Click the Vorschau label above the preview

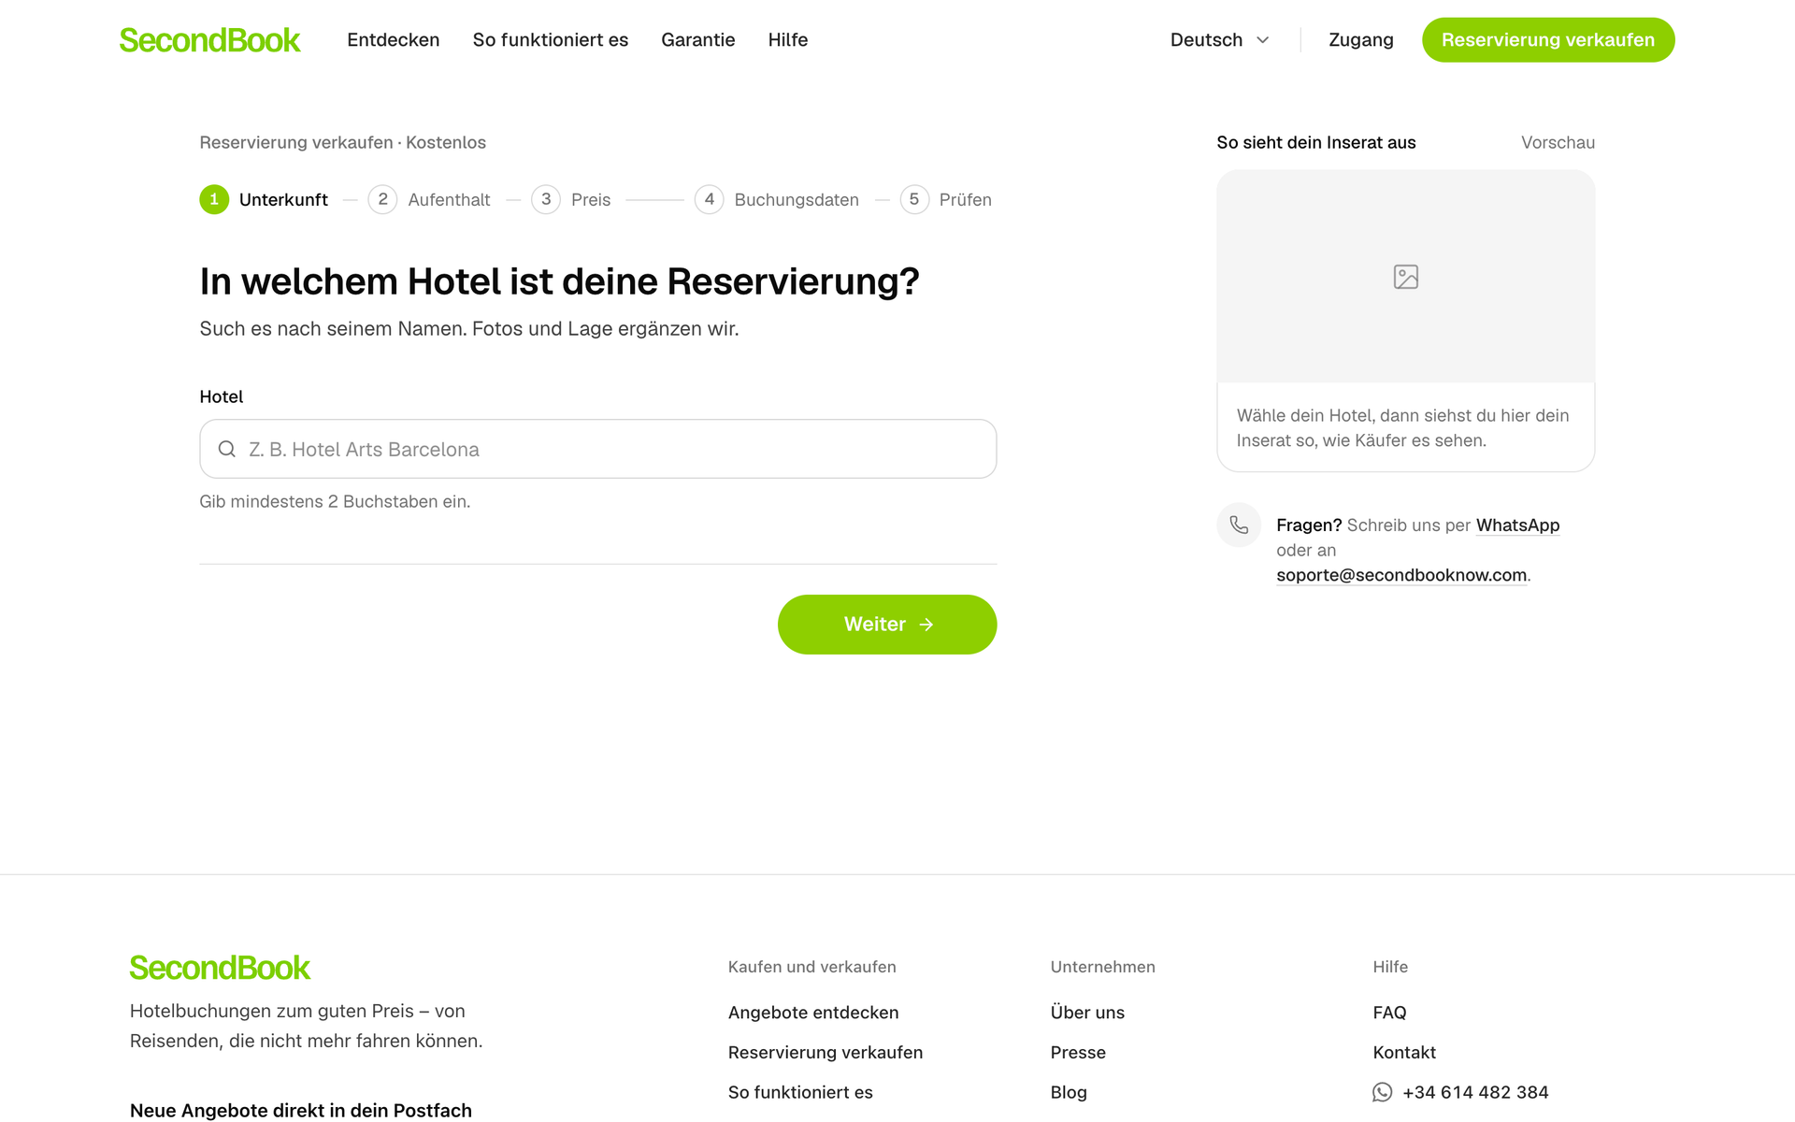pyautogui.click(x=1558, y=142)
